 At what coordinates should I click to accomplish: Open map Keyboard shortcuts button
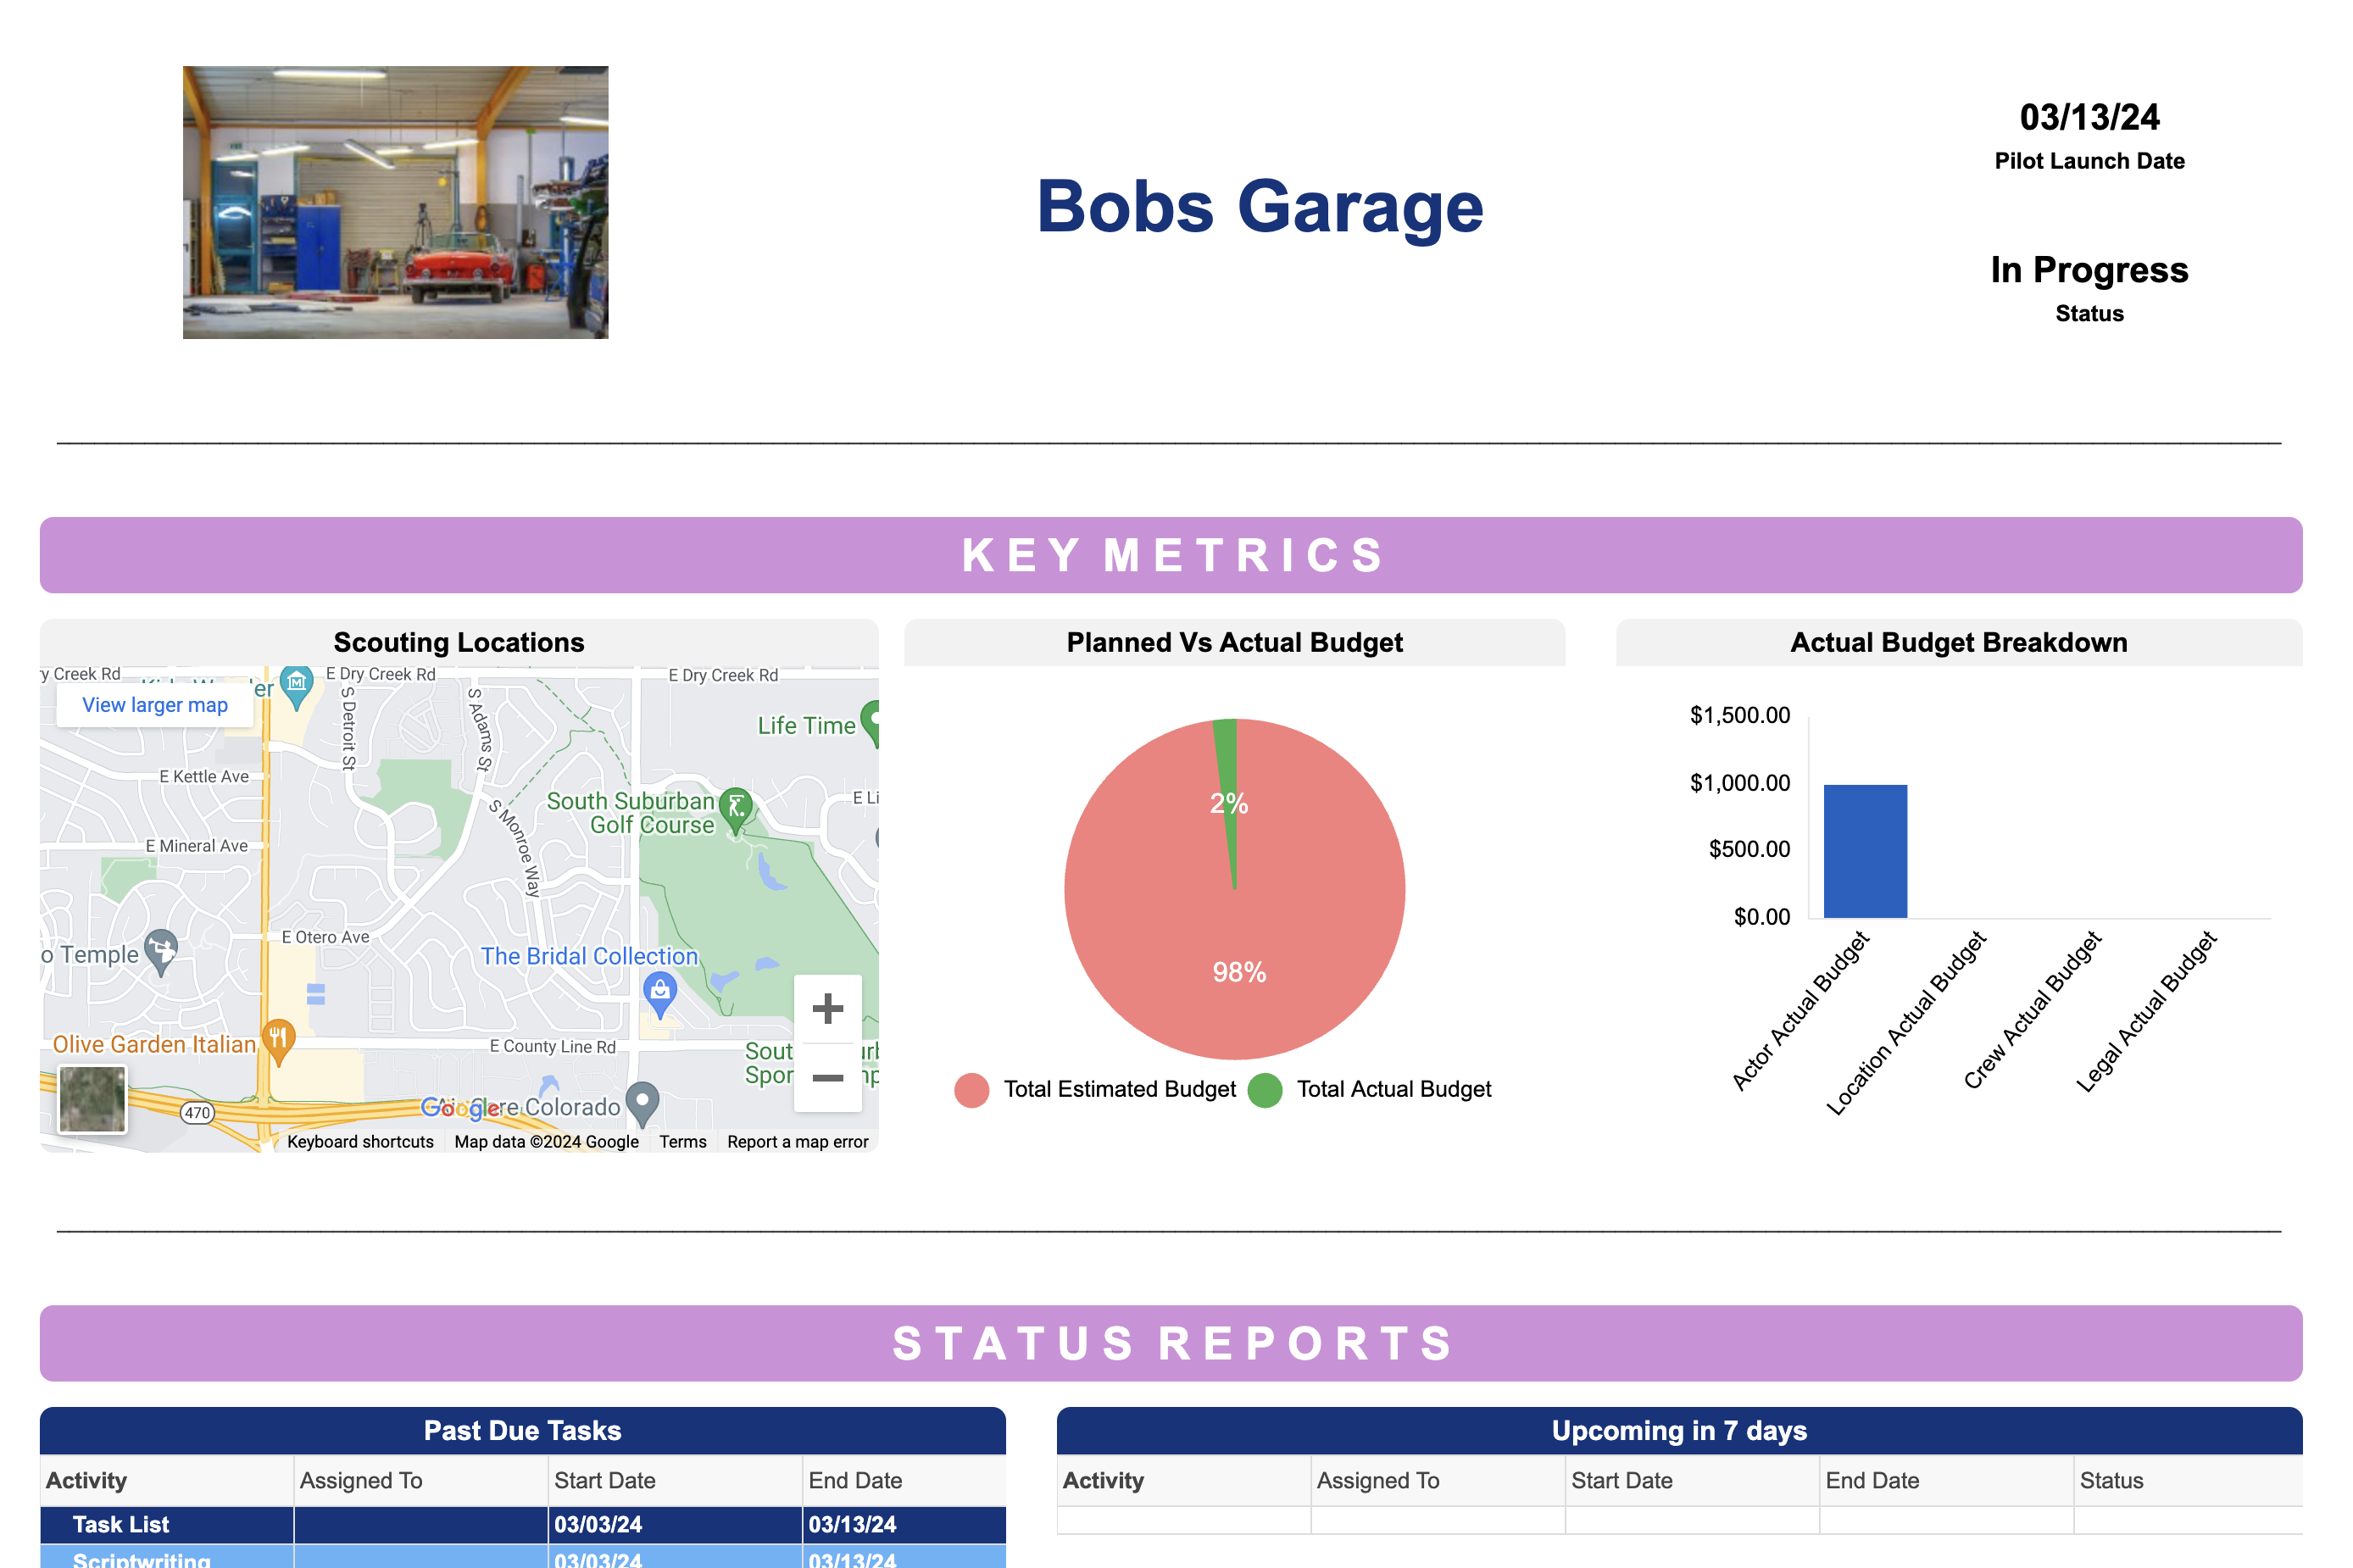click(x=360, y=1142)
